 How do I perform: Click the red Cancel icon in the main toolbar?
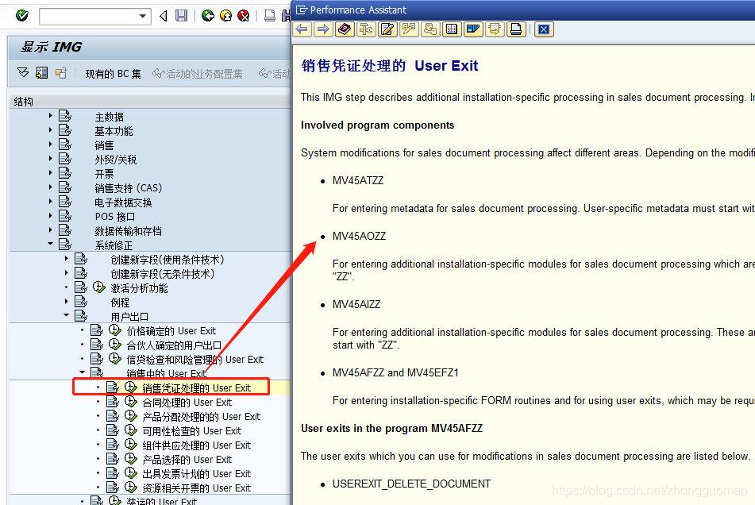[x=243, y=14]
